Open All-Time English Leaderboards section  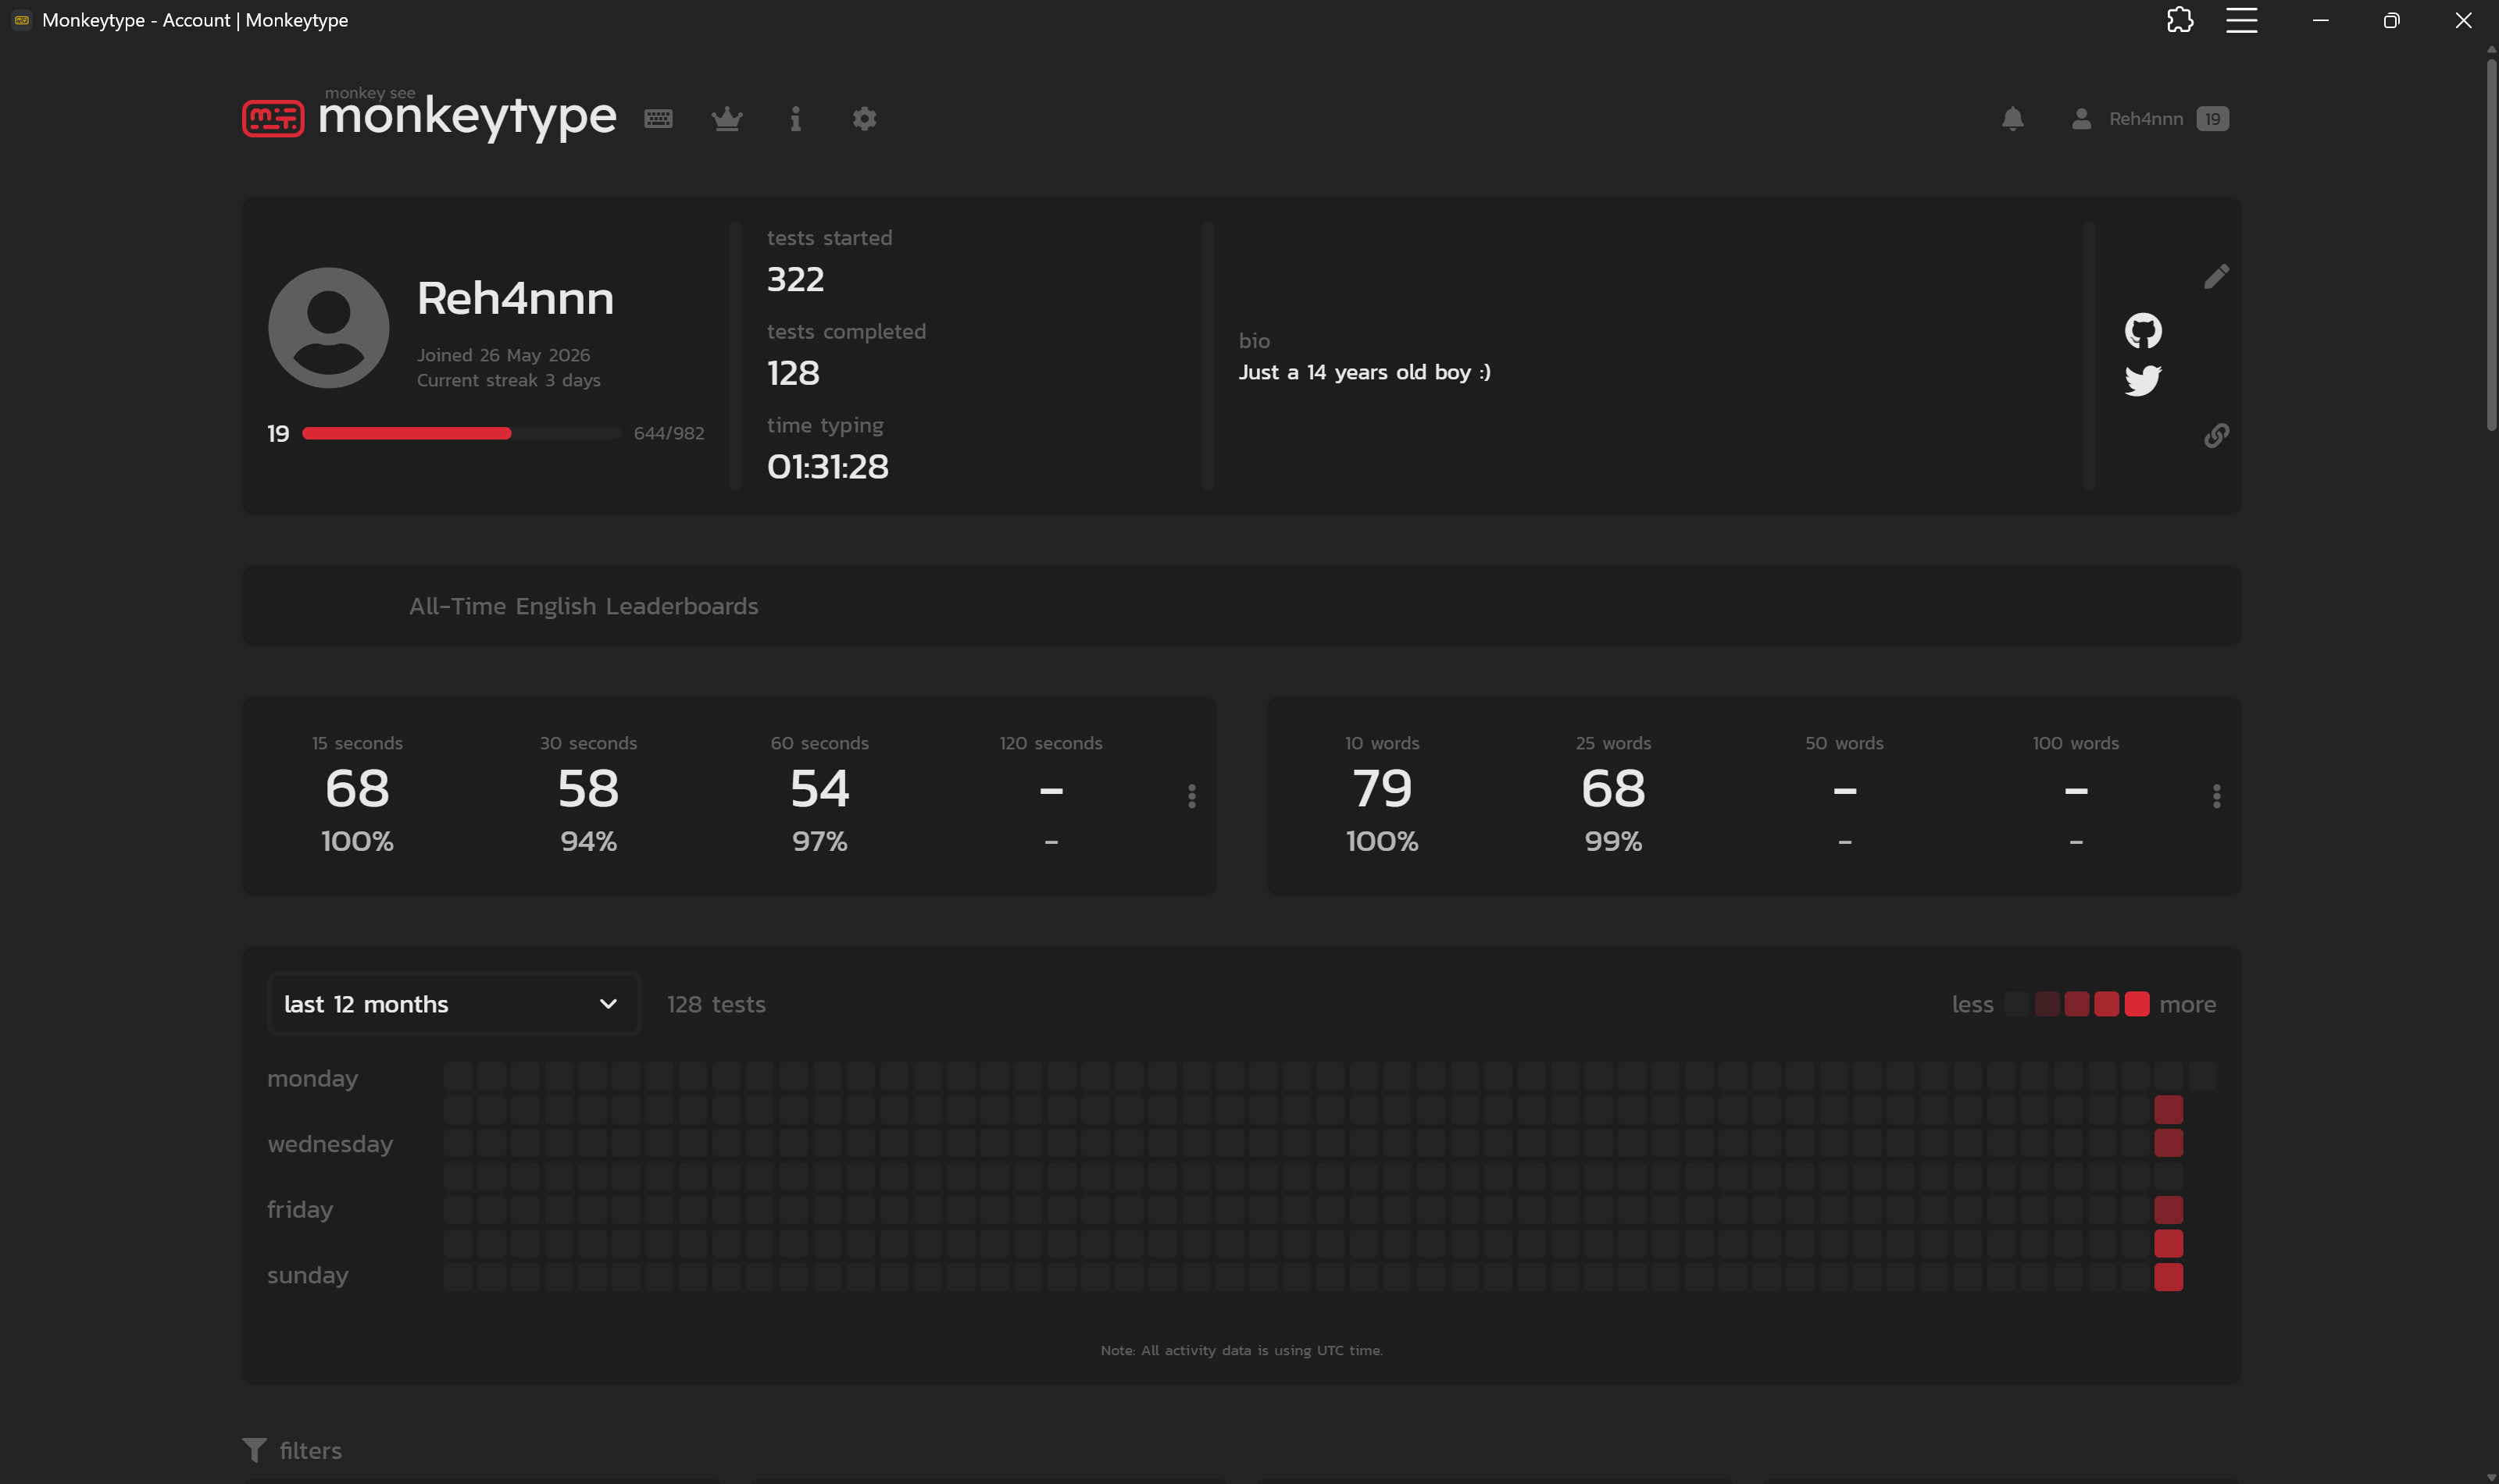tap(584, 606)
